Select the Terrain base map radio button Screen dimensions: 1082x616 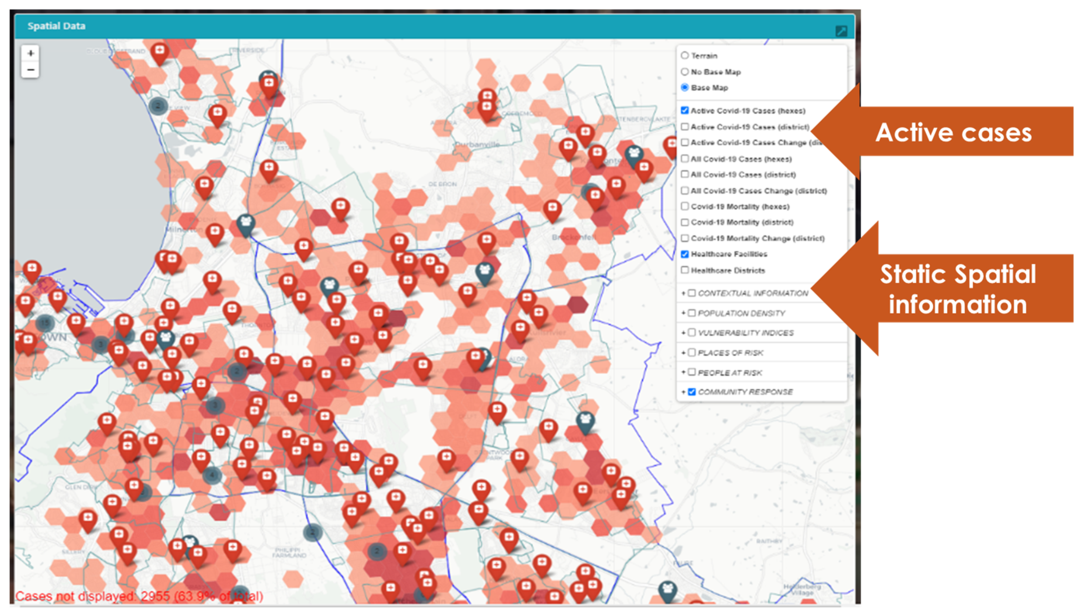[x=684, y=56]
